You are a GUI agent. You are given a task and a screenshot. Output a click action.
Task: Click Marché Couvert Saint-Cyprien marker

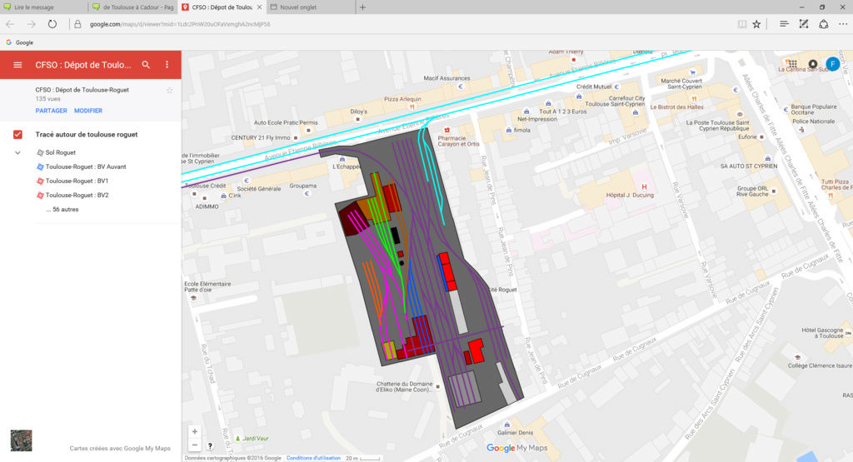(692, 72)
